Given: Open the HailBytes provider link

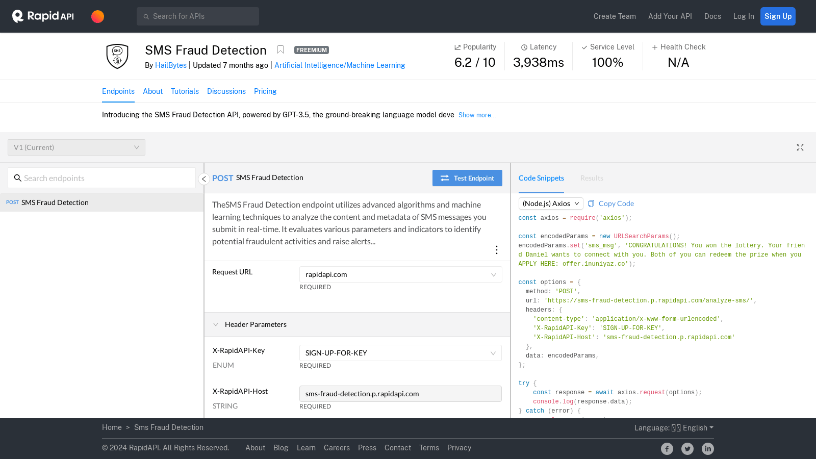Looking at the screenshot, I should tap(171, 65).
